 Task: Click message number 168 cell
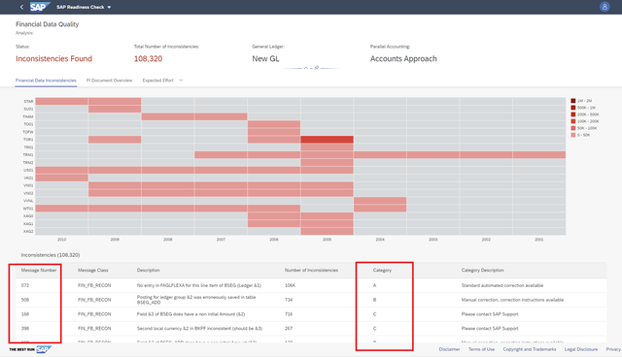click(25, 314)
